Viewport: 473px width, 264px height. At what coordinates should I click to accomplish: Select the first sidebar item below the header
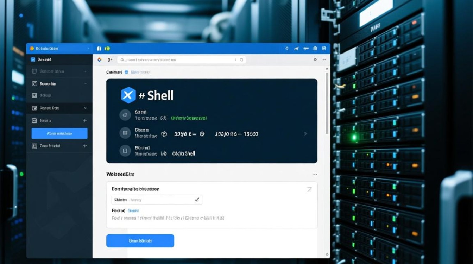(59, 60)
